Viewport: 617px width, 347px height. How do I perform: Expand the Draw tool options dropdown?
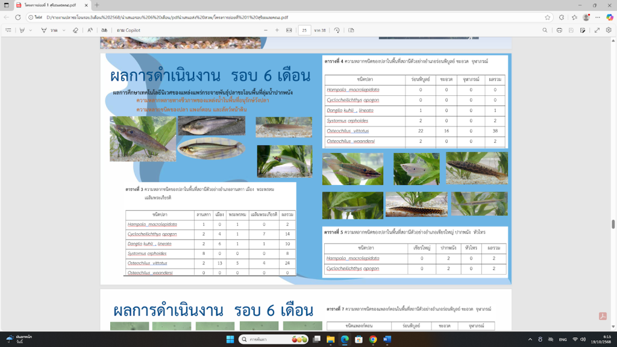[x=64, y=30]
